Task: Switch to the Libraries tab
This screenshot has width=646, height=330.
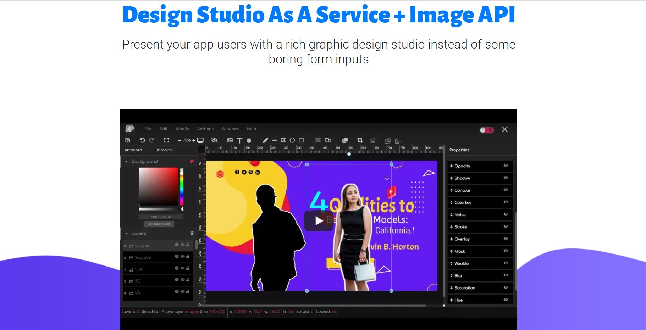Action: pyautogui.click(x=163, y=150)
